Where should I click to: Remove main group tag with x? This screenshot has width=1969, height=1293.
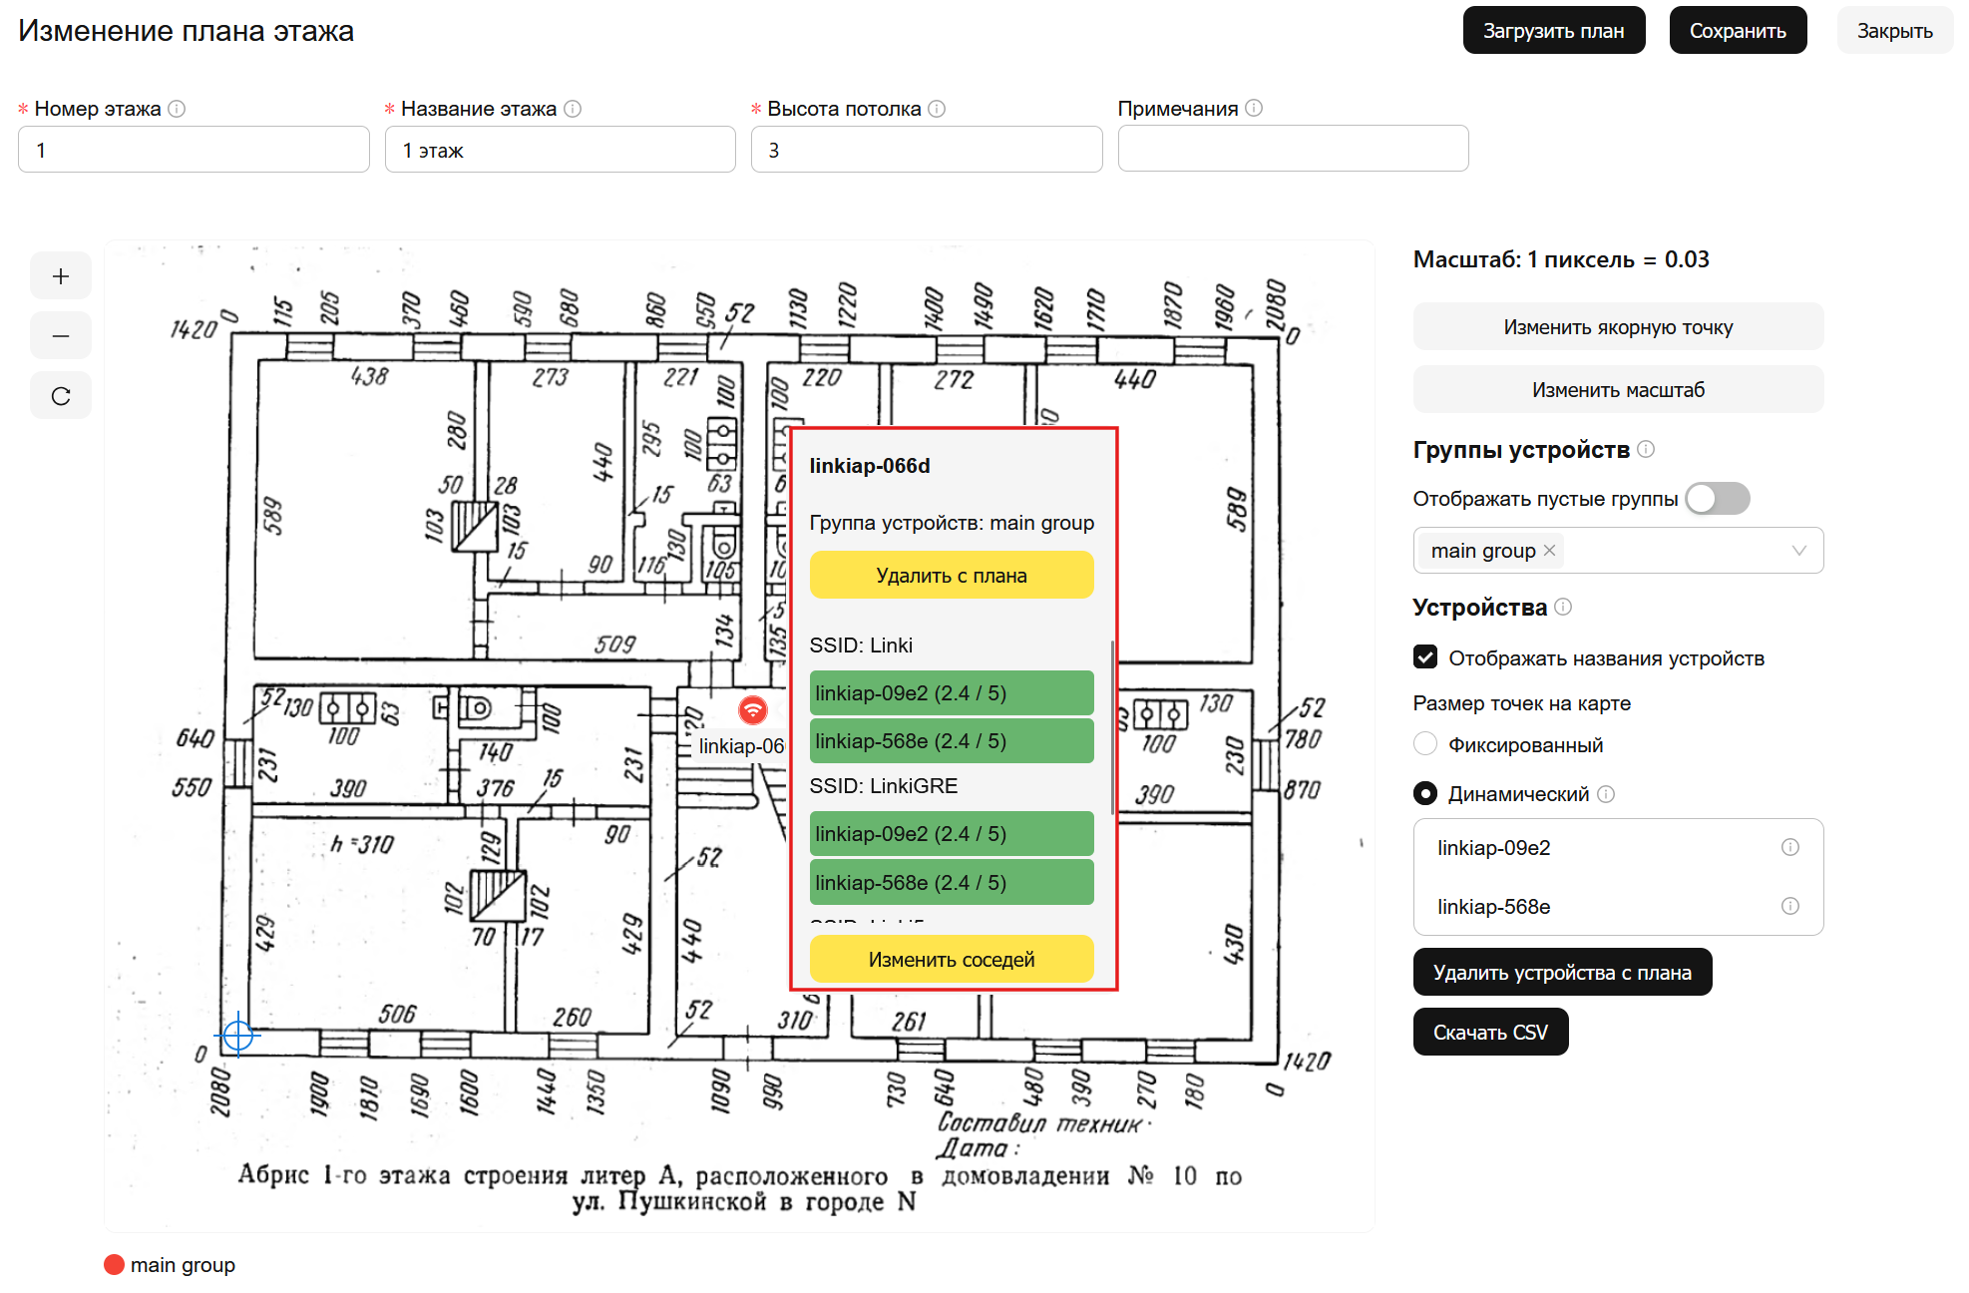1549,551
